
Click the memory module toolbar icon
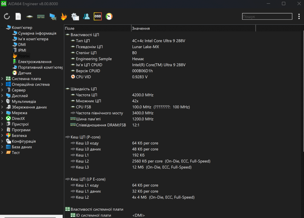pos(41,16)
